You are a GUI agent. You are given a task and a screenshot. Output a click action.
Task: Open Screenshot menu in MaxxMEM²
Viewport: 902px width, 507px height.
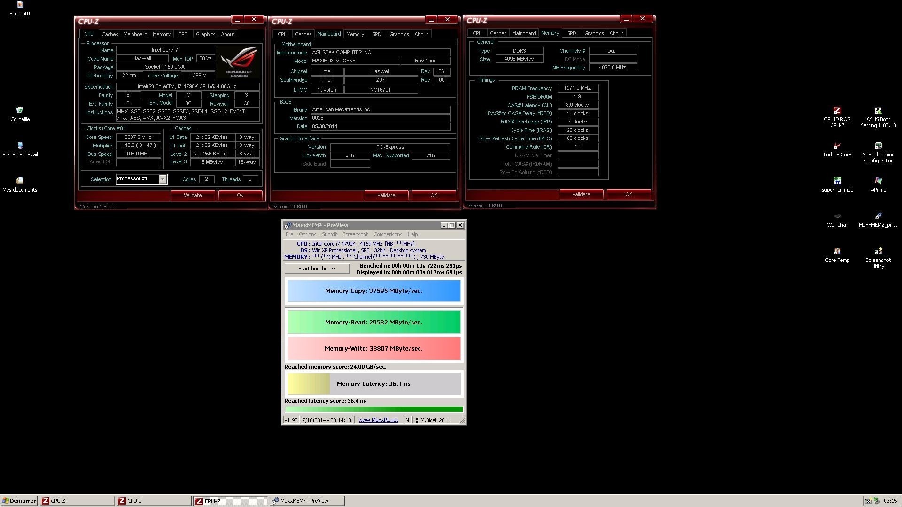pos(355,234)
